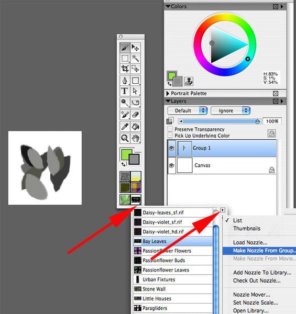The width and height of the screenshot is (296, 314).
Task: Select the spiral Divine Proportion tool
Action: [136, 103]
